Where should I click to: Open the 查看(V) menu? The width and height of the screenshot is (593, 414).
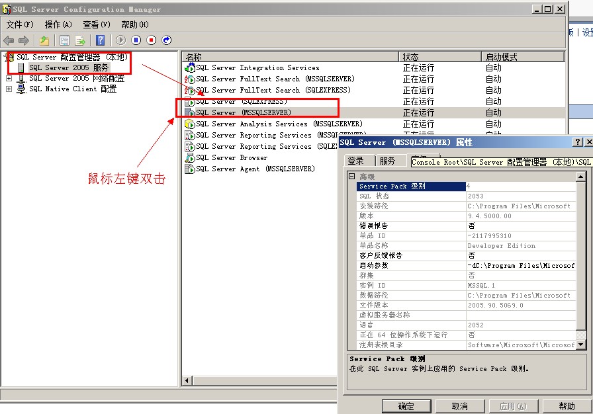[97, 24]
